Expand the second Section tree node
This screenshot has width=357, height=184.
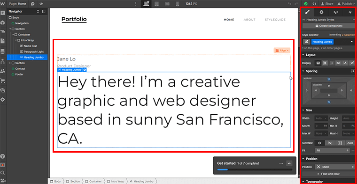pyautogui.click(x=10, y=63)
